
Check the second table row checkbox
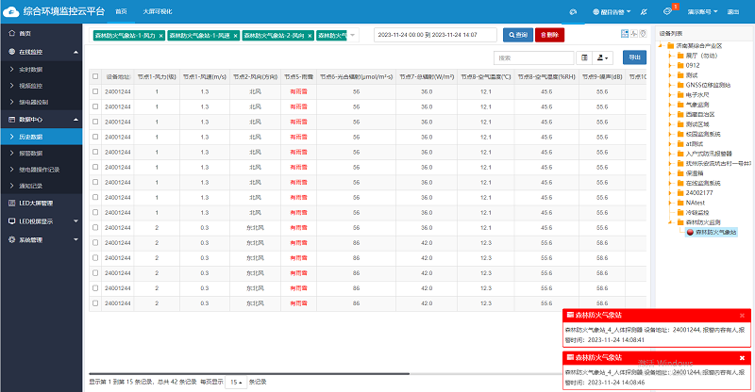(95, 106)
